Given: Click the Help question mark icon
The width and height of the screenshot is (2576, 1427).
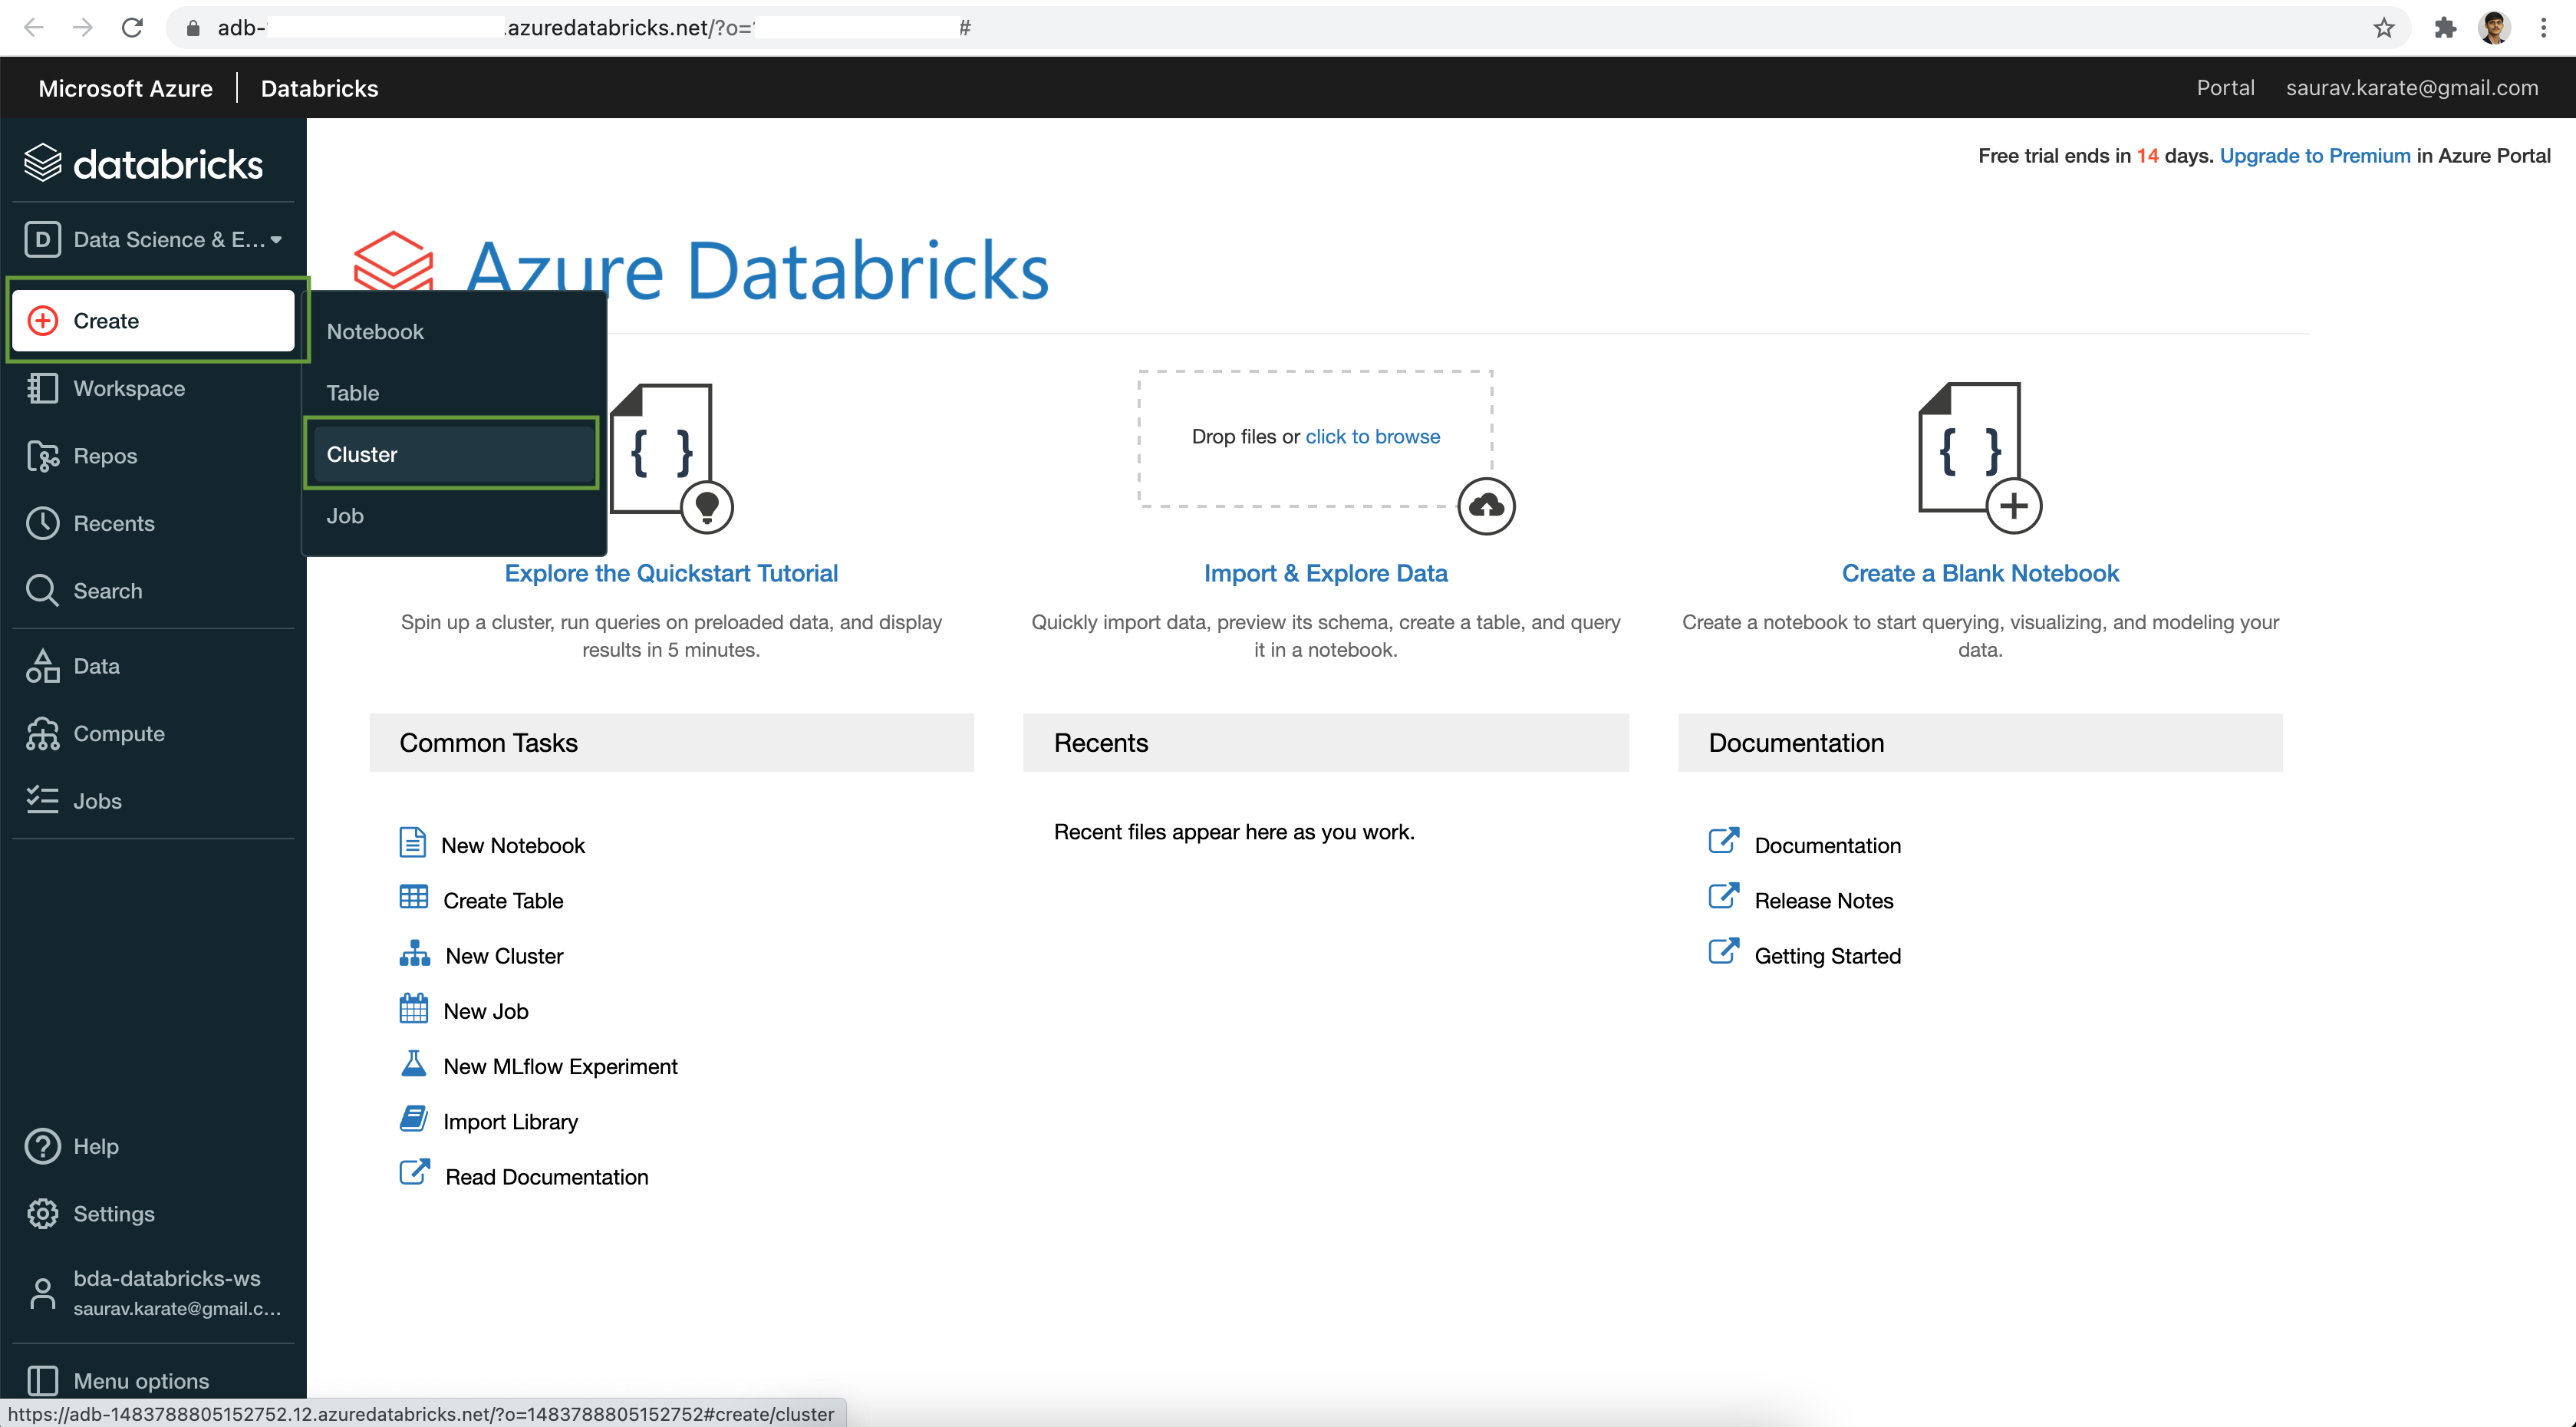Looking at the screenshot, I should point(42,1146).
